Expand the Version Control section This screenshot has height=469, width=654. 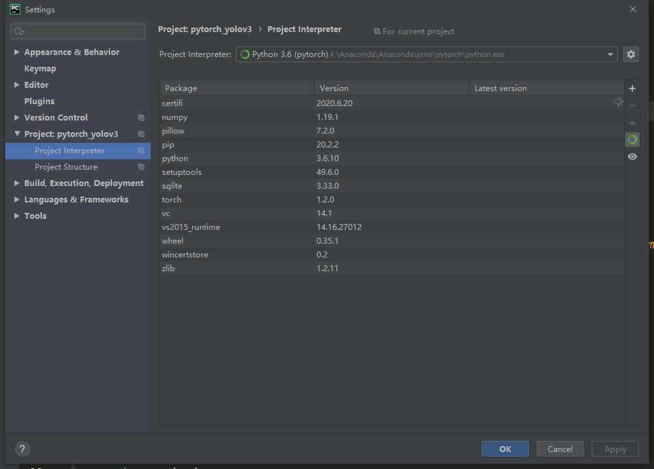point(16,117)
